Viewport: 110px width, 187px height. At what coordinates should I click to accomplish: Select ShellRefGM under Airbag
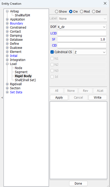click(22, 15)
